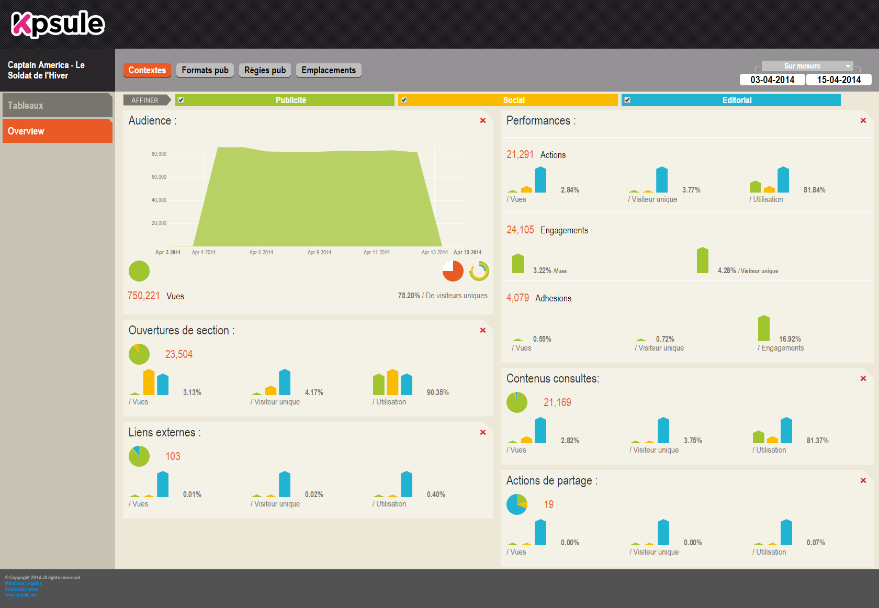Viewport: 879px width, 608px height.
Task: Close the Performances panel
Action: [863, 121]
